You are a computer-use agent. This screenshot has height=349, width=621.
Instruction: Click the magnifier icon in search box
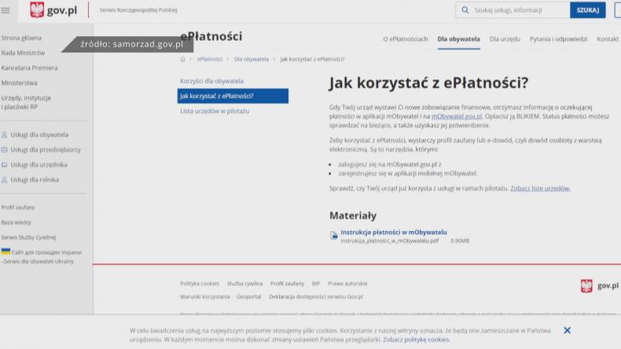tap(465, 10)
